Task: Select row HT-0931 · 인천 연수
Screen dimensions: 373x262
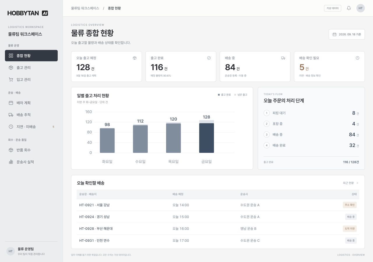Action: [x=218, y=241]
